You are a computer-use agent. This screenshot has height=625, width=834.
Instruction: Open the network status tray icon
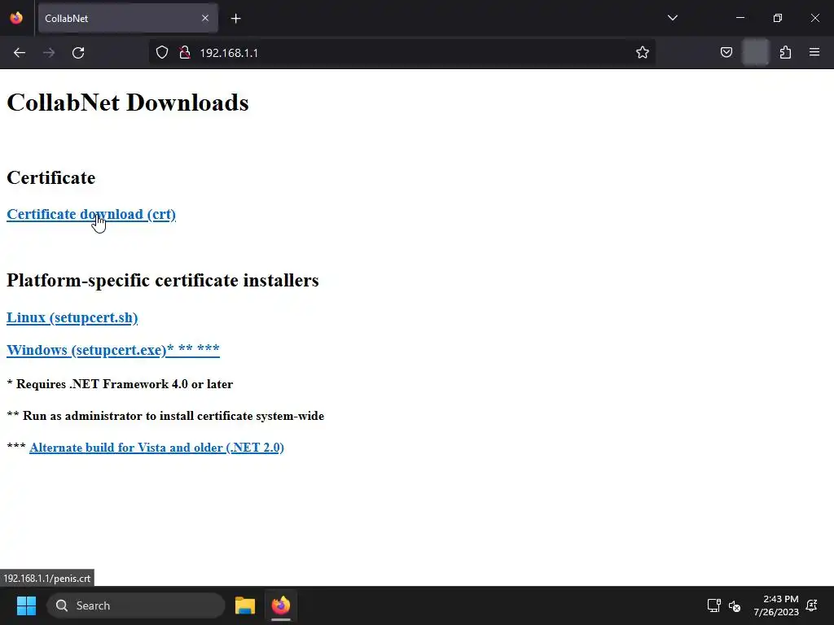(x=713, y=605)
